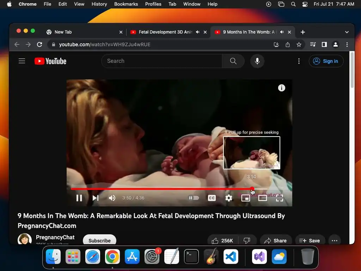Save the video to a playlist
The image size is (361, 271).
tap(310, 241)
